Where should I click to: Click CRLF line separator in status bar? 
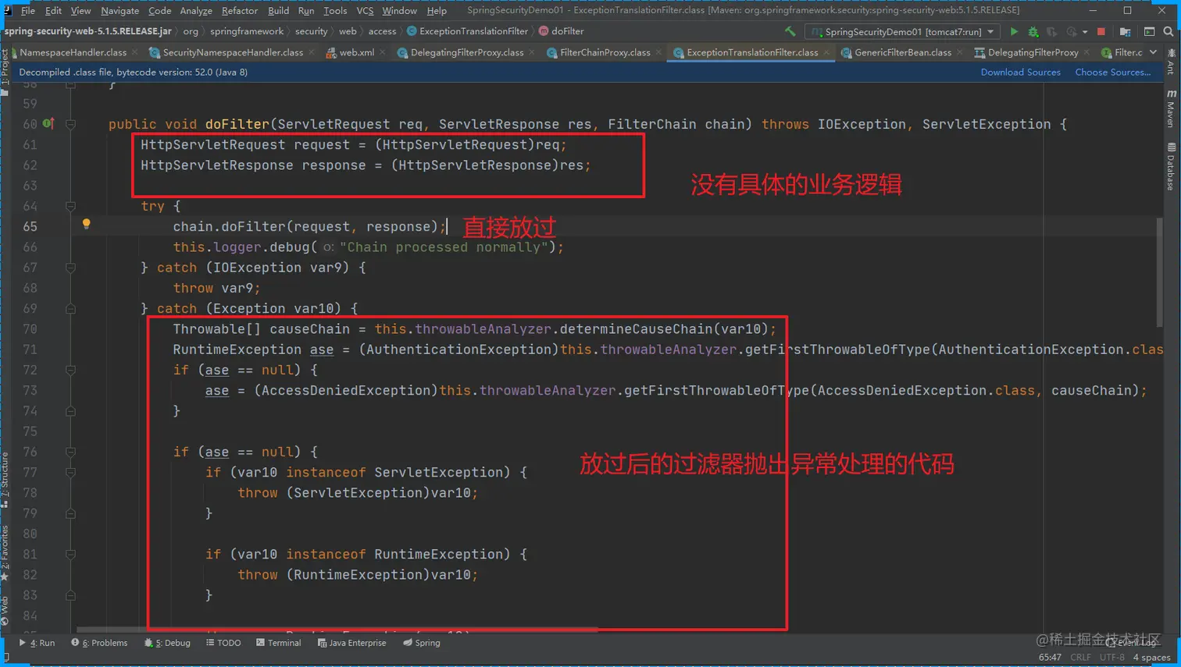click(1080, 658)
